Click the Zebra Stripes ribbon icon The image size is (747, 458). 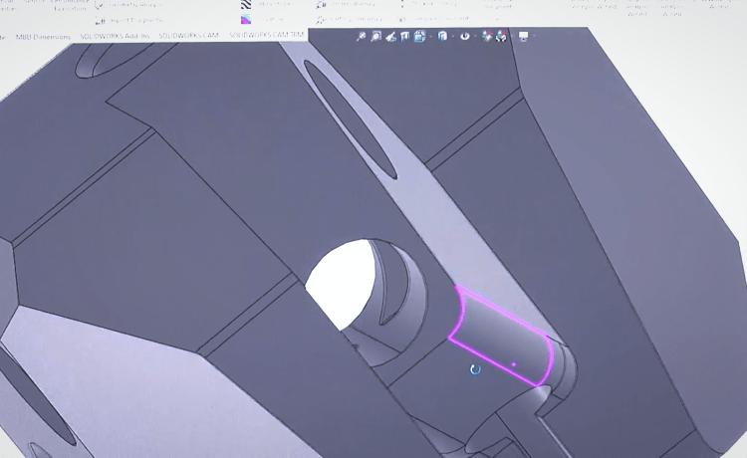(246, 5)
